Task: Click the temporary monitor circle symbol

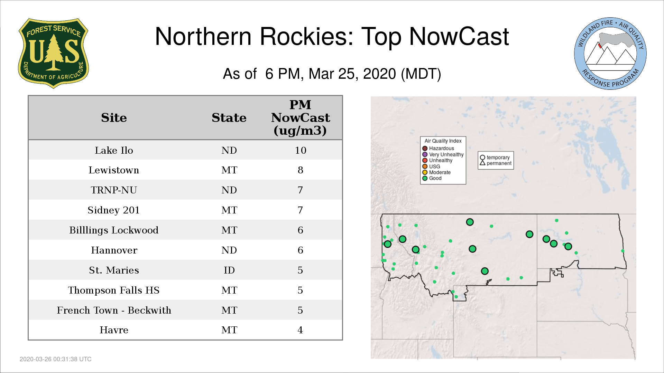Action: point(482,157)
